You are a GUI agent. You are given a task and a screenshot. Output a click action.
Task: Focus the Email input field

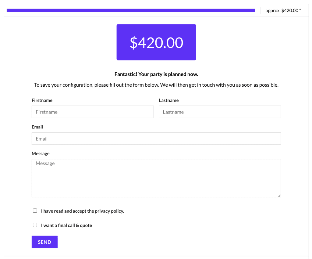coord(156,138)
